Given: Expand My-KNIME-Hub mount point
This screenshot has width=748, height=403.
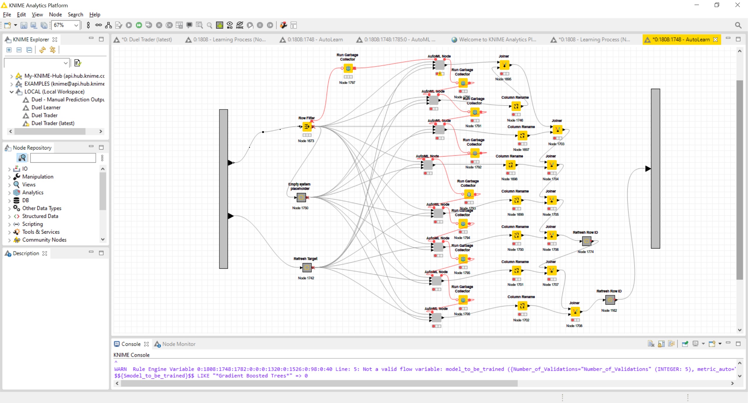Looking at the screenshot, I should point(11,76).
